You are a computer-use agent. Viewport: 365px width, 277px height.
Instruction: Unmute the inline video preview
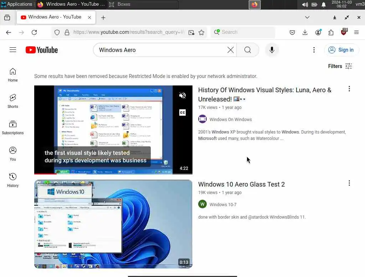[x=182, y=95]
